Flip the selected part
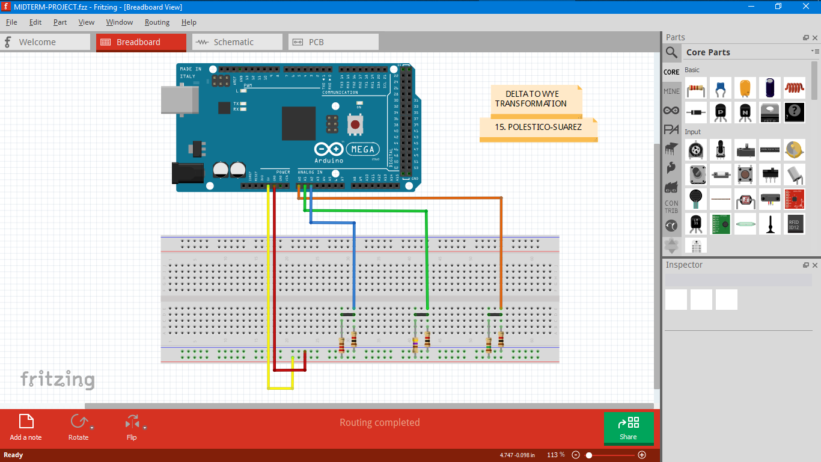Image resolution: width=821 pixels, height=462 pixels. coord(132,428)
